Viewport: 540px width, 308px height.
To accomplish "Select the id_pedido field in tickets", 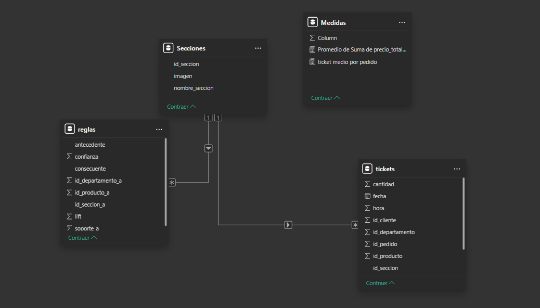I will (385, 244).
